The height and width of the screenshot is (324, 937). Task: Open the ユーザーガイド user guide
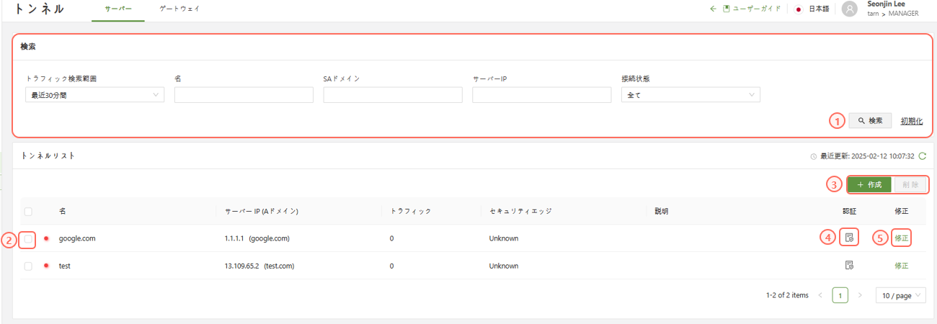(752, 9)
